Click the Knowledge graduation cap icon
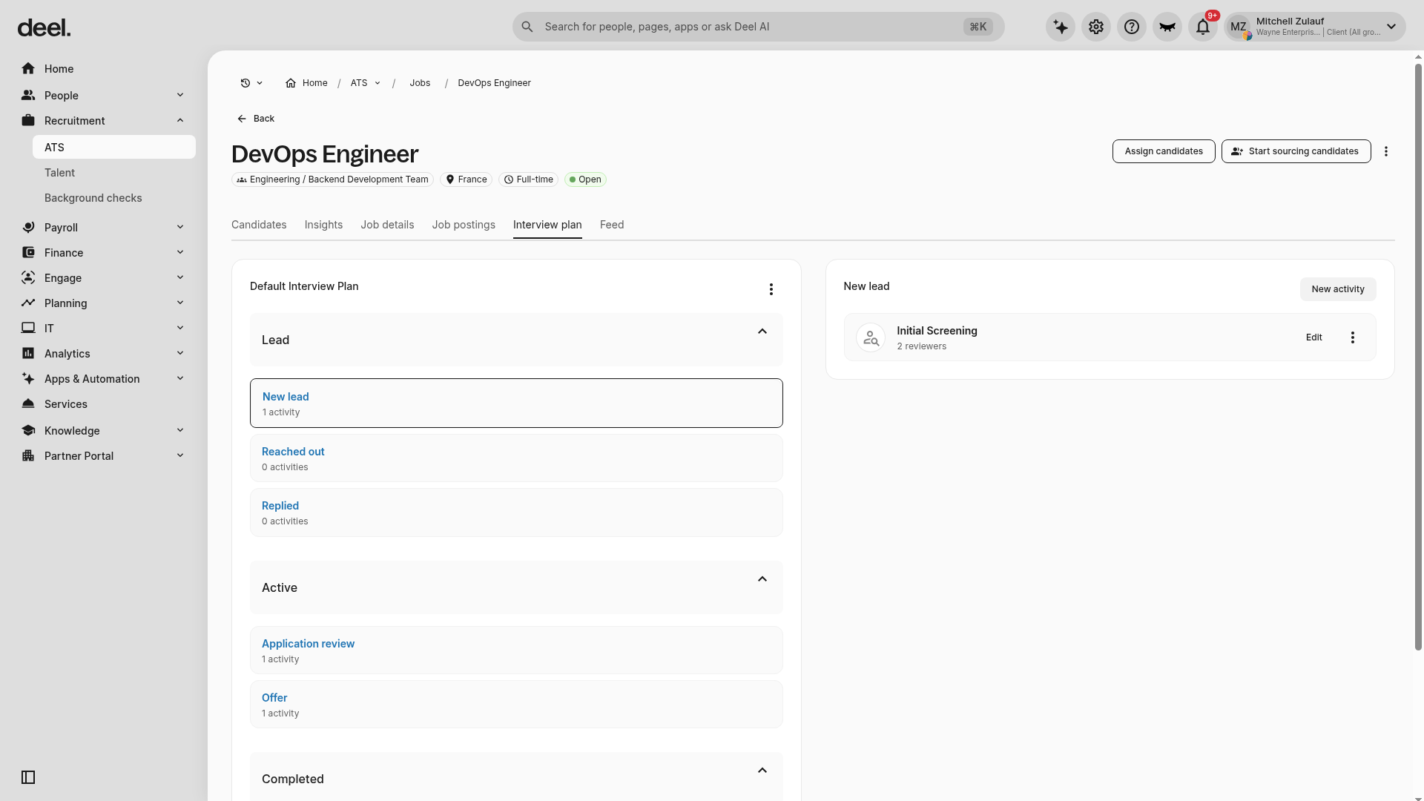Viewport: 1424px width, 801px height. (28, 431)
